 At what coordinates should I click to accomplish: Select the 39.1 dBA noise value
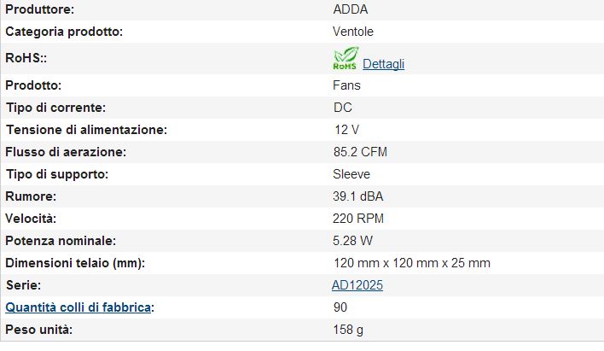pyautogui.click(x=358, y=196)
